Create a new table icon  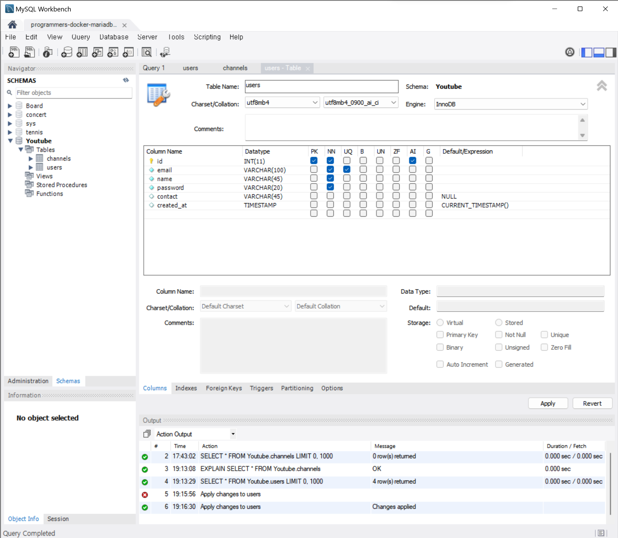[x=82, y=52]
